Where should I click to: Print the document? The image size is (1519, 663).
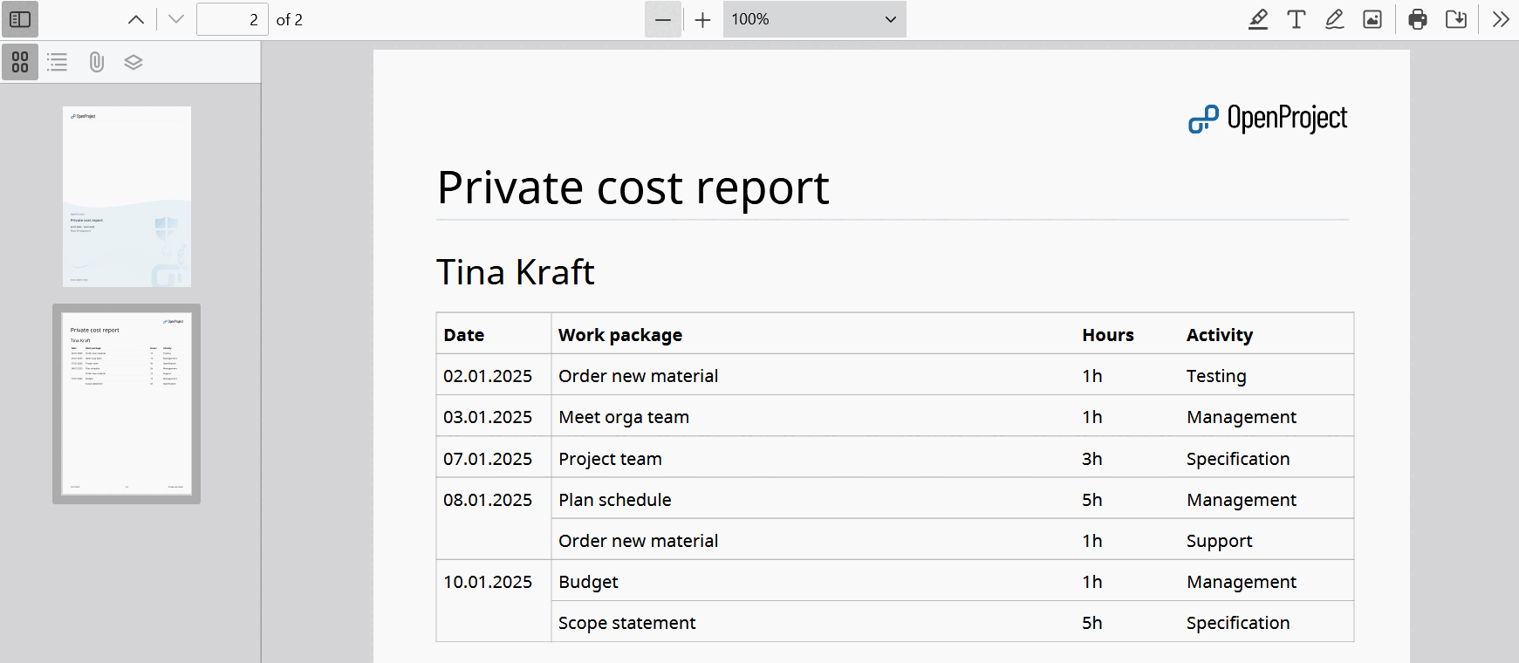pyautogui.click(x=1418, y=19)
